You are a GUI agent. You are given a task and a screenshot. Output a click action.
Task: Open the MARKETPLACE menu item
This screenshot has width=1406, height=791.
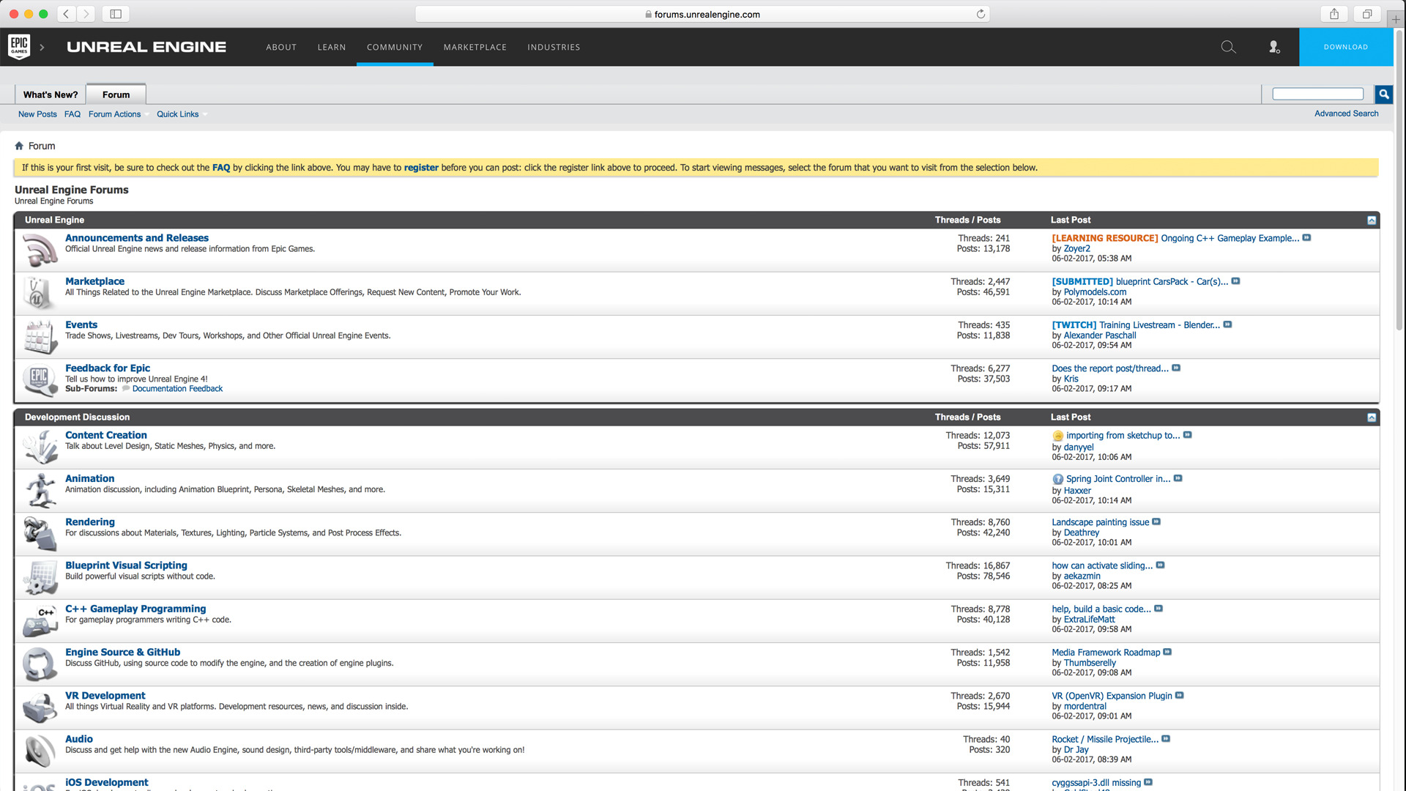(475, 47)
